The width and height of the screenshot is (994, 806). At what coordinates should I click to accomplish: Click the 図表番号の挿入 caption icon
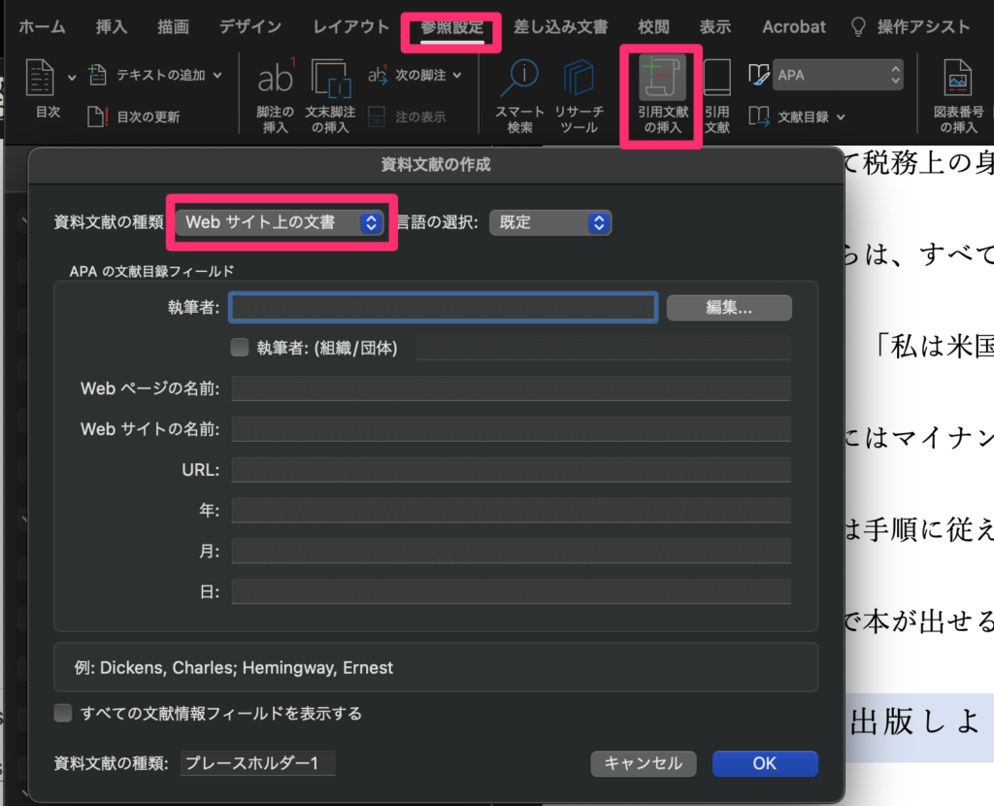coord(958,80)
